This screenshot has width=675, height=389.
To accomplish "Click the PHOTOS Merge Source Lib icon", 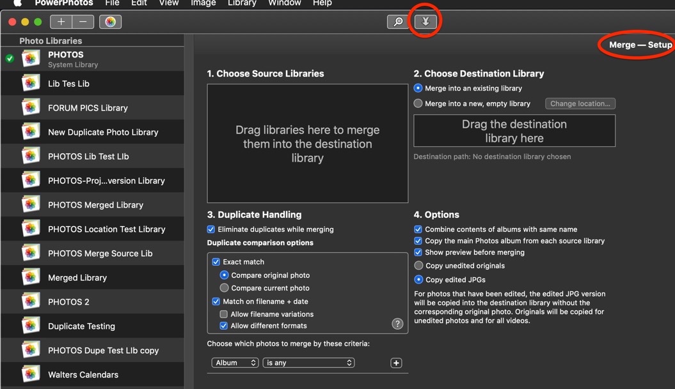I will (31, 253).
